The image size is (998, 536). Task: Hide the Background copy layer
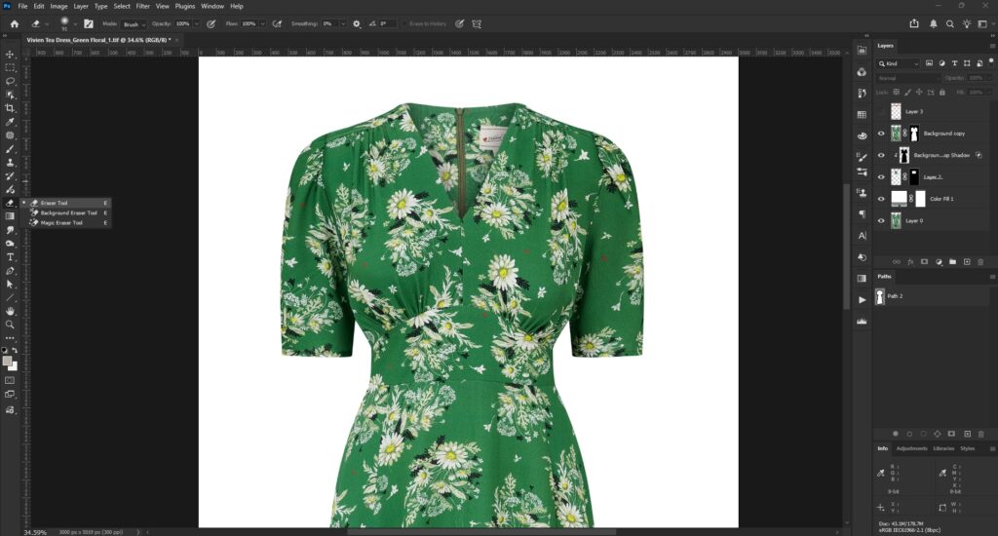pos(881,134)
